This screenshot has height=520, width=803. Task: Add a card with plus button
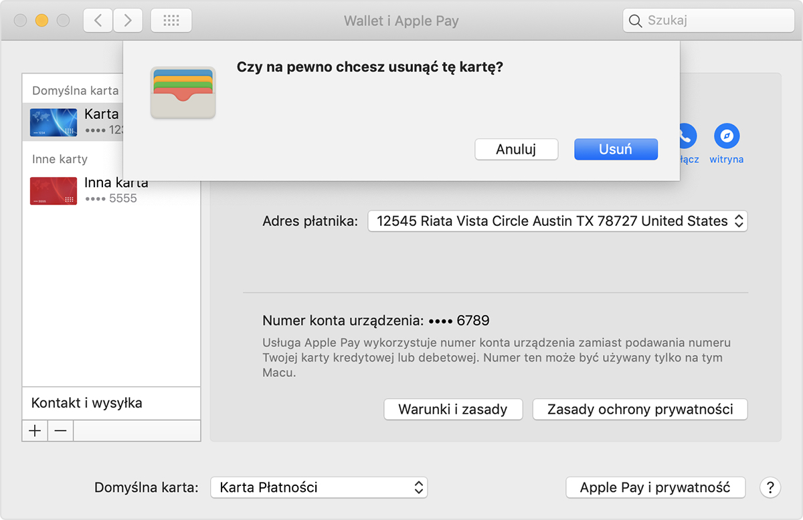pyautogui.click(x=35, y=431)
